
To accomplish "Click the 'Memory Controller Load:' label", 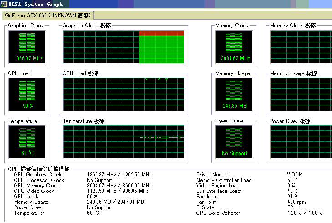I will tap(224, 180).
